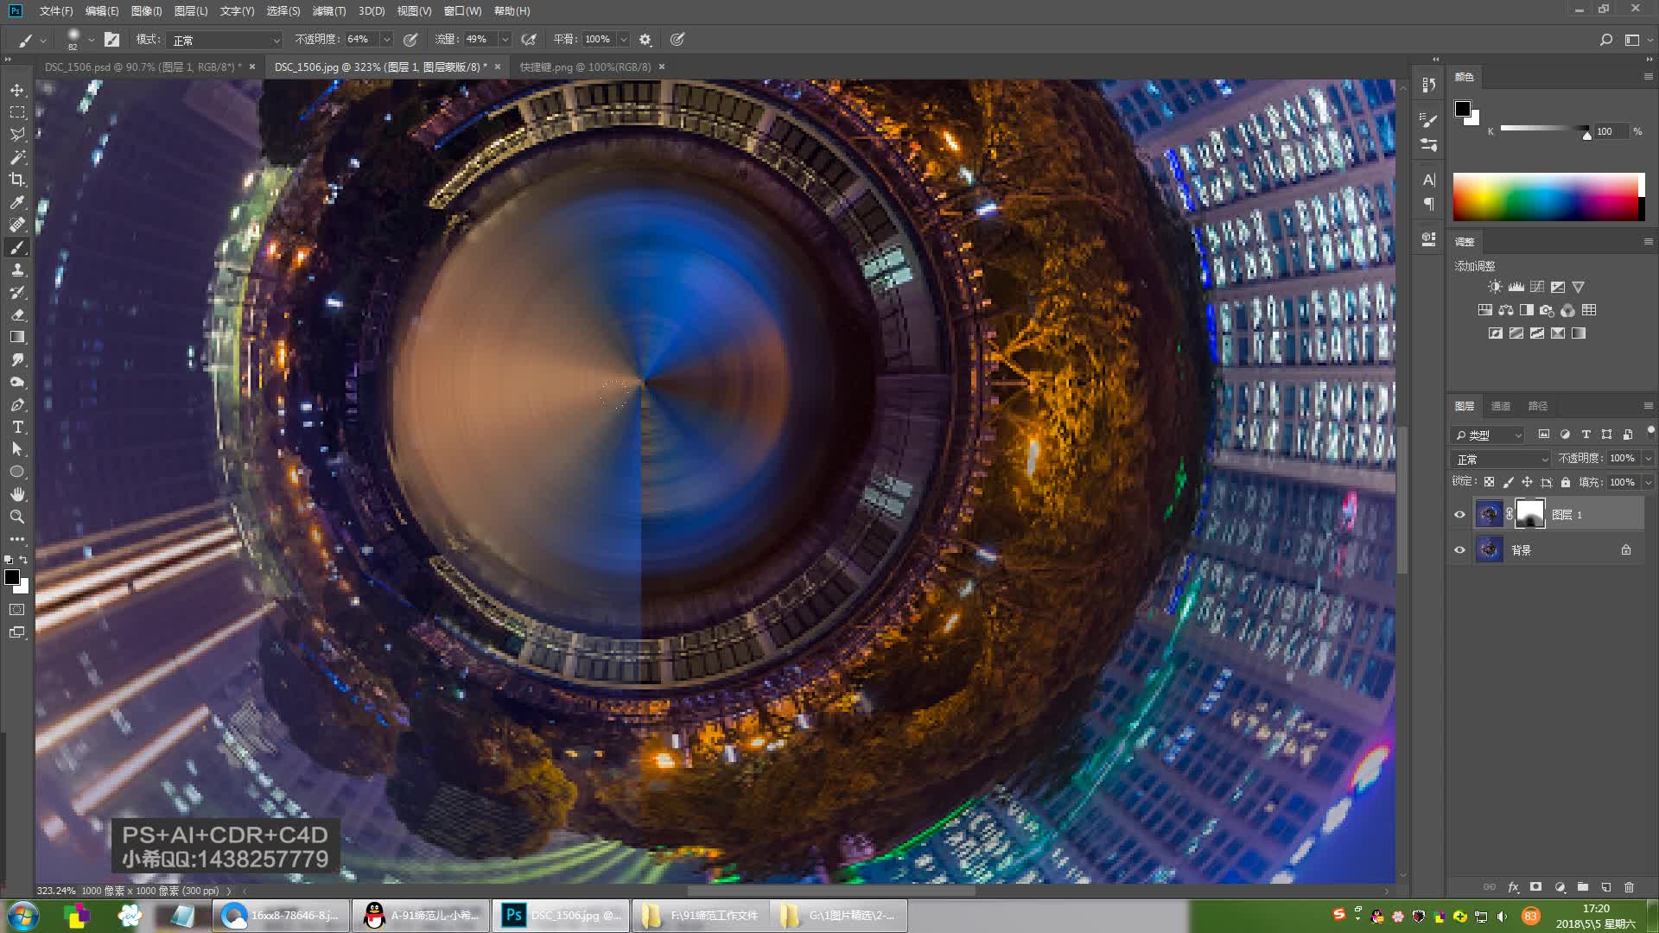Open the brush blend mode dropdown
The width and height of the screenshot is (1659, 933).
pyautogui.click(x=226, y=40)
